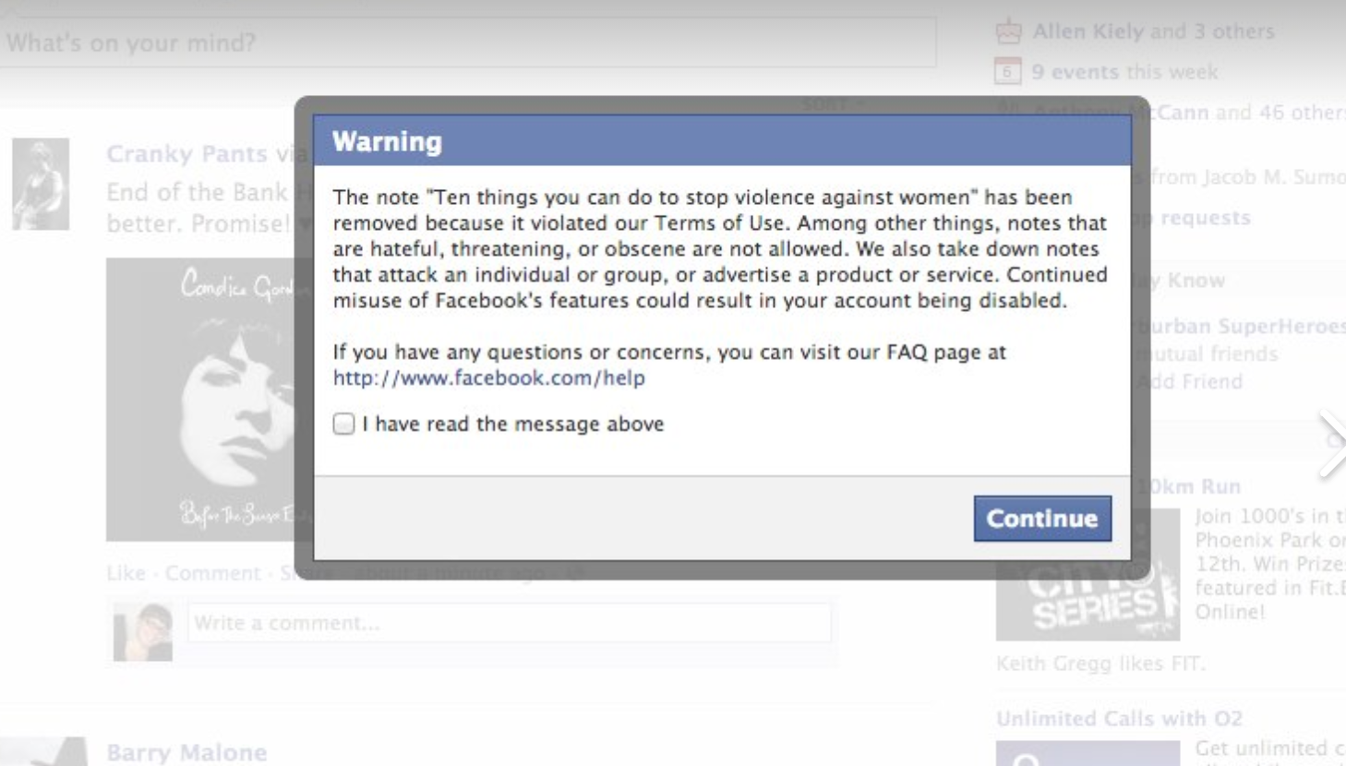
Task: Click "Add Friend" in the People You May Know section
Action: click(1191, 381)
